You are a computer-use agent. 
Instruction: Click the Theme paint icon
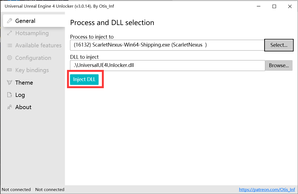pos(10,82)
